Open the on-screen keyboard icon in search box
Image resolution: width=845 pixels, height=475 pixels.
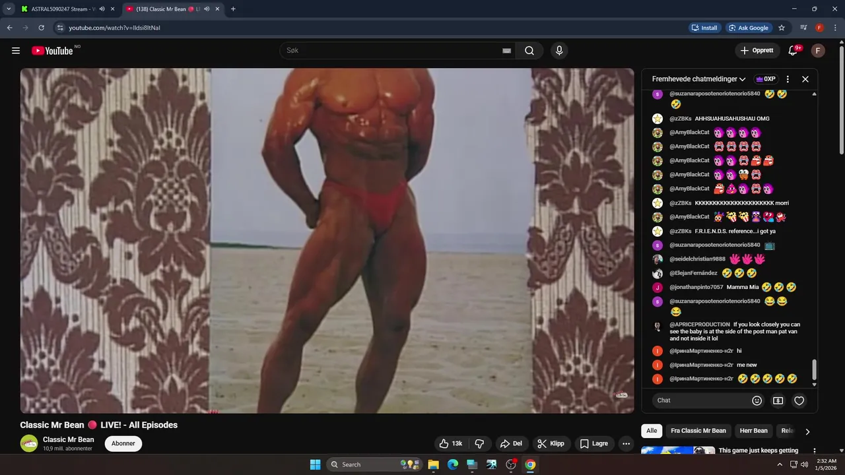506,51
